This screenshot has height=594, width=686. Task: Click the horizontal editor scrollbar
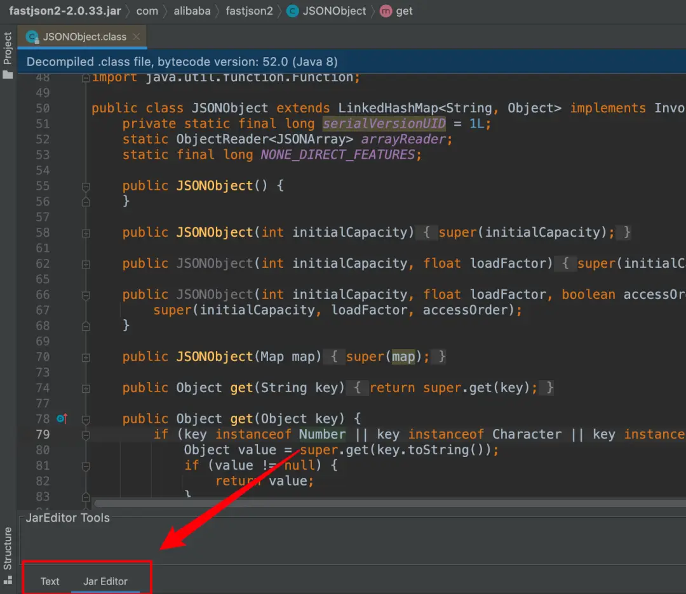pos(390,503)
